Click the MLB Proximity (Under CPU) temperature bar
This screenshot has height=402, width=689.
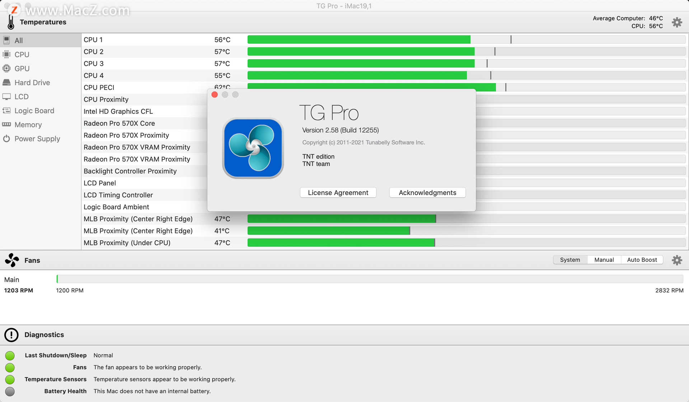[467, 243]
